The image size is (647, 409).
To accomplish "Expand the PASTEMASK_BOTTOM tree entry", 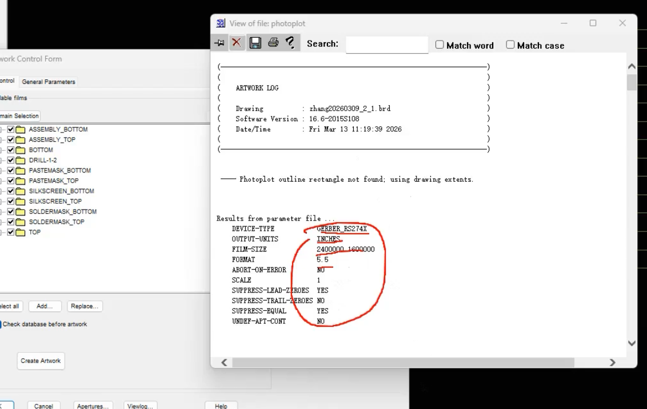I will point(2,170).
